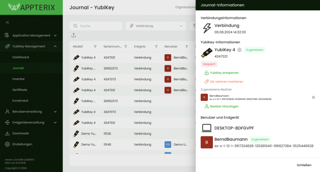Click the Benutzerverwaltung person icon
Screen dimensions: 320x172
(7, 112)
